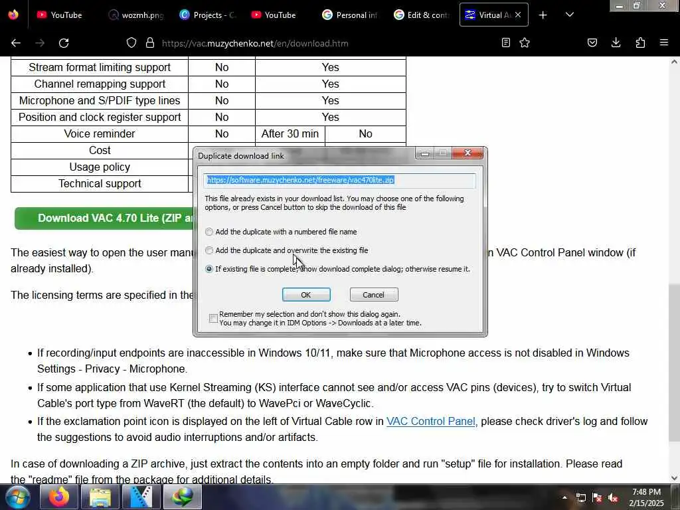This screenshot has width=680, height=510.
Task: Restore the browser window size
Action: tap(637, 5)
